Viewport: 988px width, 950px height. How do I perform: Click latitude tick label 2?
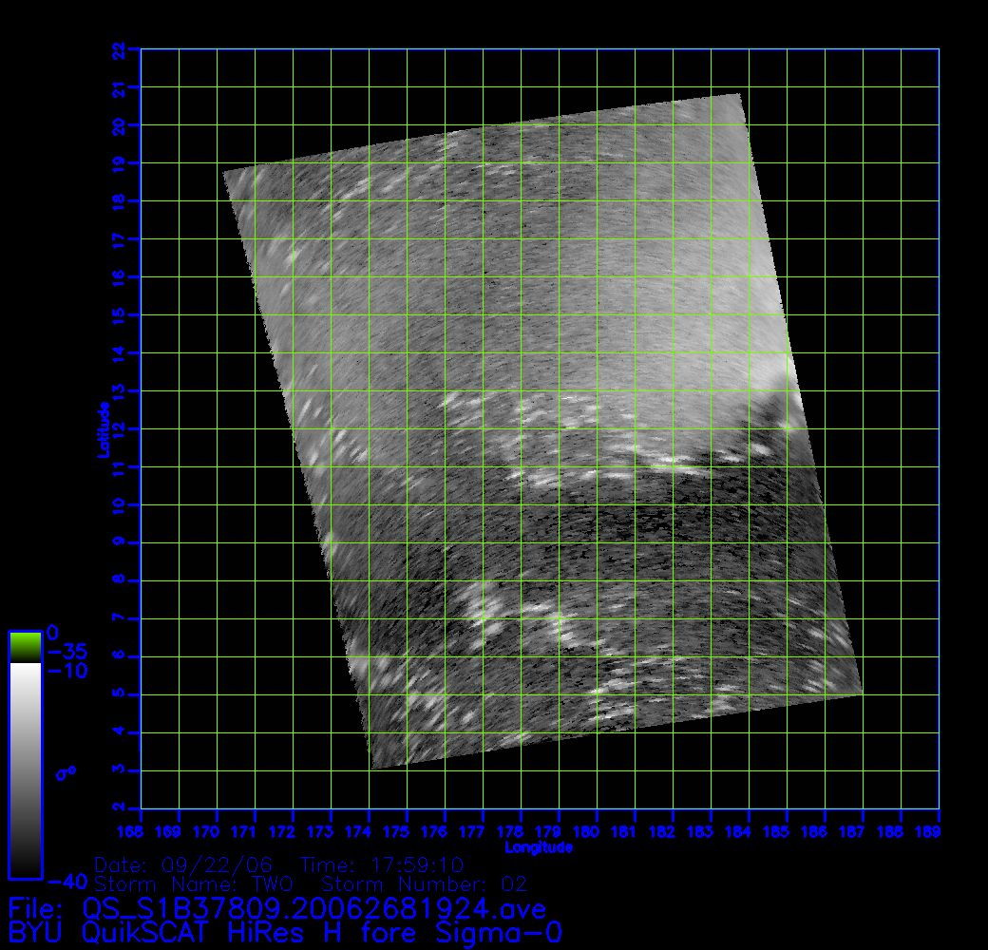119,808
